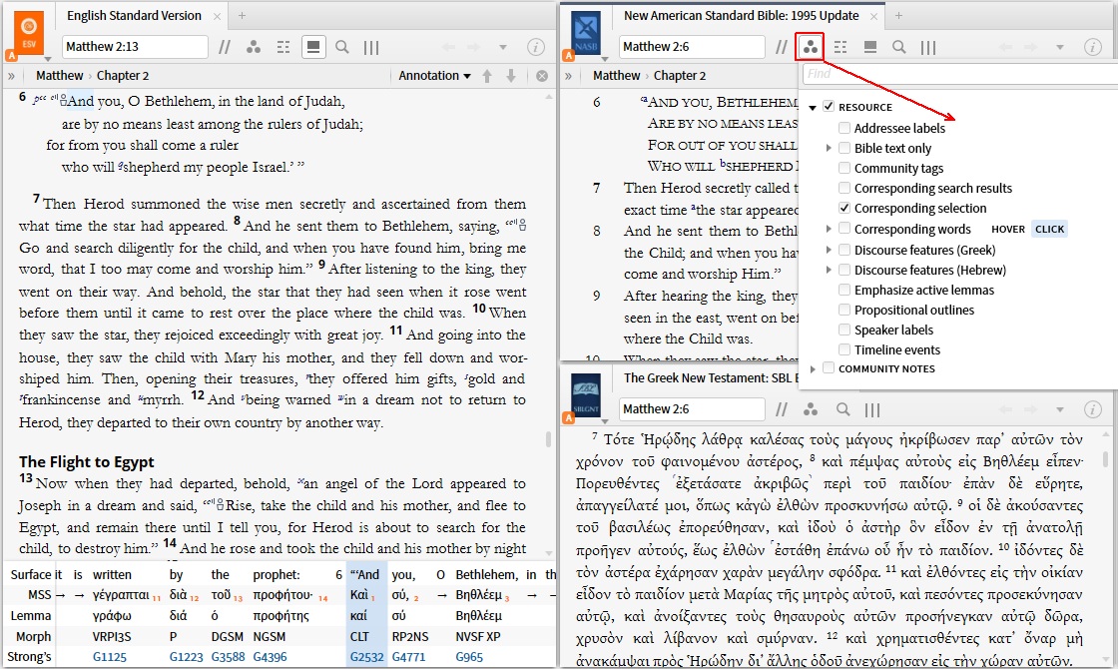The image size is (1118, 669).
Task: Enable Speaker labels checkbox
Action: pyautogui.click(x=844, y=330)
